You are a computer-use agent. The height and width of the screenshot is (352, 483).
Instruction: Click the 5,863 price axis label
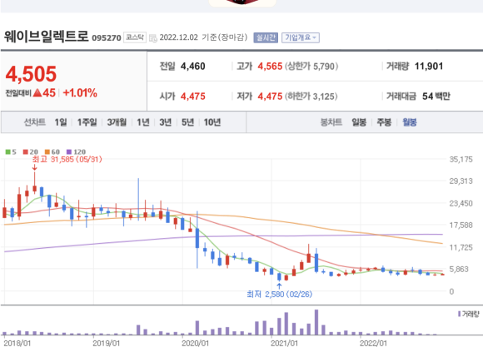click(x=459, y=270)
